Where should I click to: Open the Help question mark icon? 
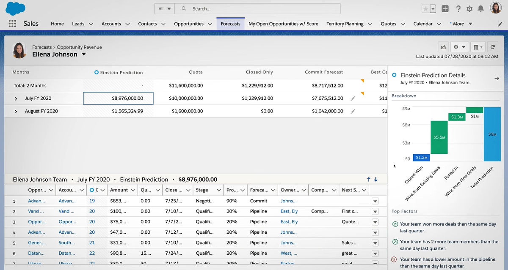(x=458, y=8)
